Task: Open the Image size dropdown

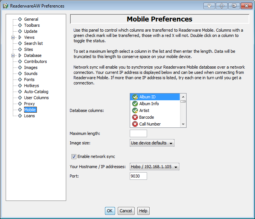Action: tap(152, 143)
